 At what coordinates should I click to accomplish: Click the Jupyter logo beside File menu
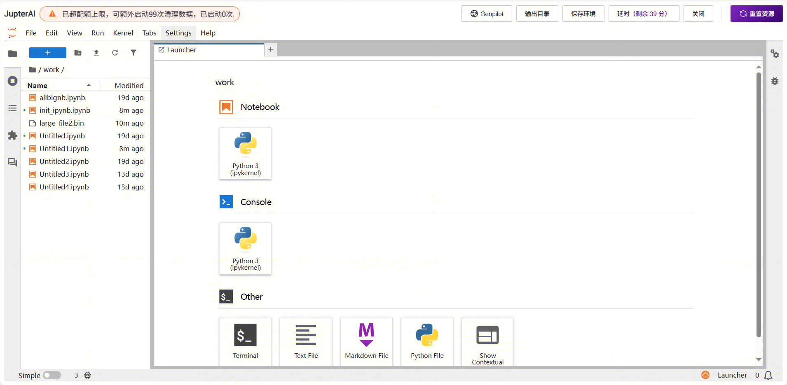point(12,33)
